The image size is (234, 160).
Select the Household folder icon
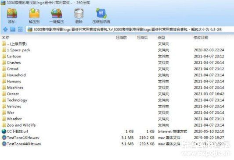click(4, 75)
